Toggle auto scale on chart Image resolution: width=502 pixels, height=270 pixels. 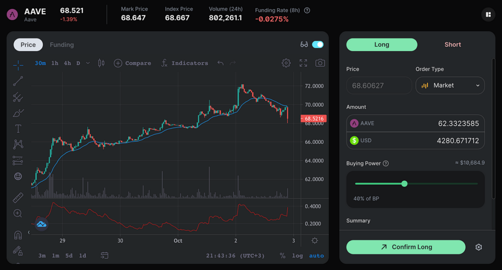(x=316, y=256)
